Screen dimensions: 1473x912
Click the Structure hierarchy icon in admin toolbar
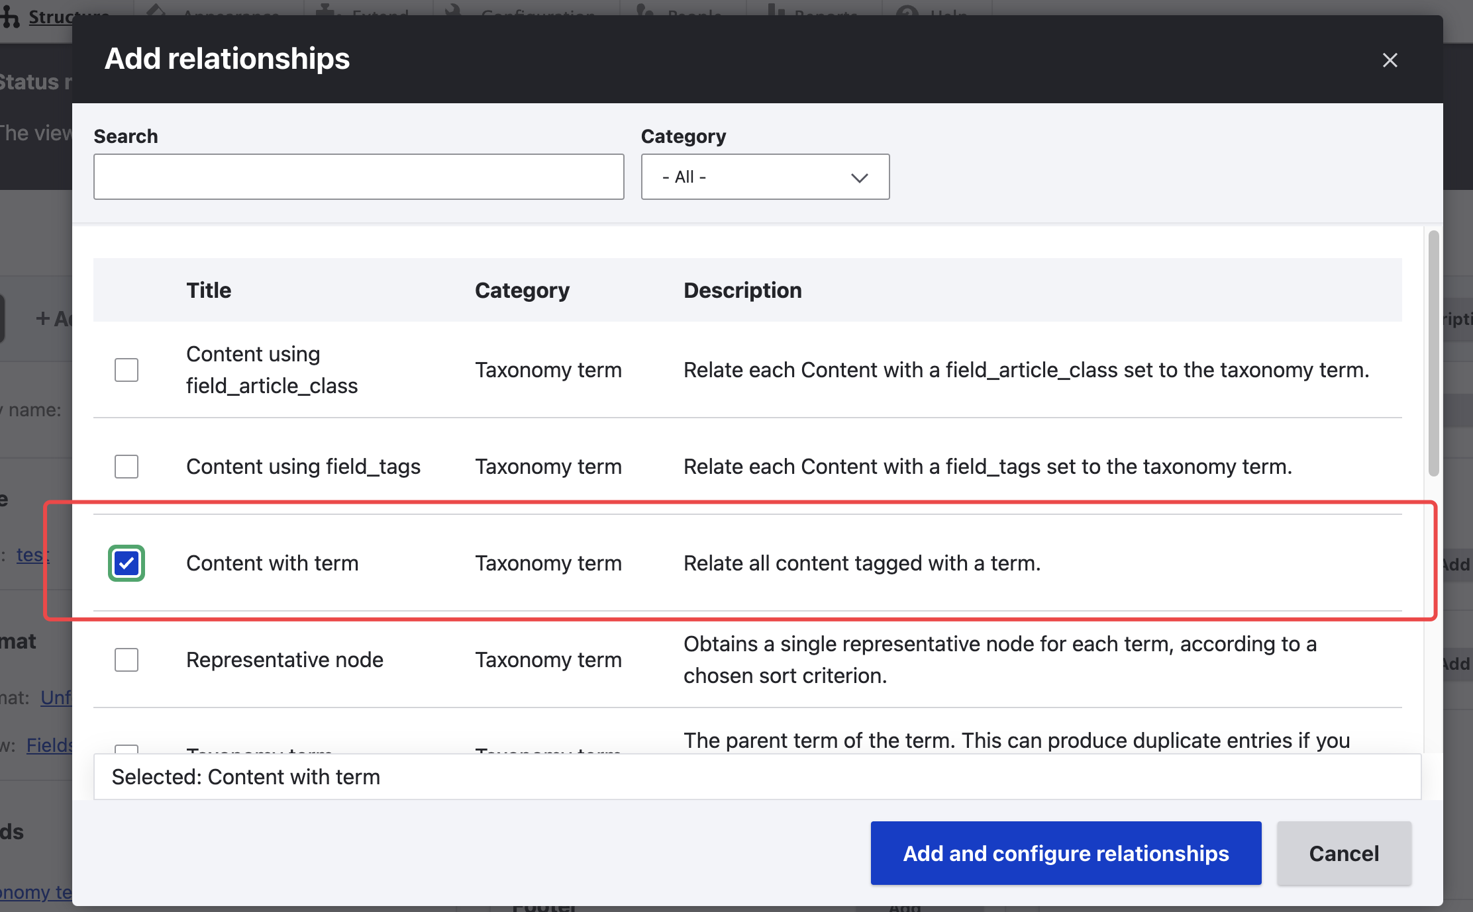click(x=10, y=16)
